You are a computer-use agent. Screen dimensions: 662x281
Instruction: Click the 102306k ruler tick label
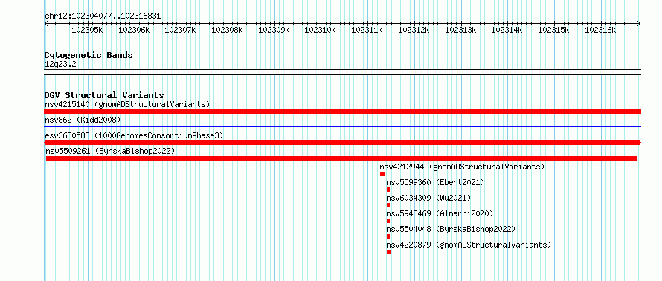[x=134, y=30]
